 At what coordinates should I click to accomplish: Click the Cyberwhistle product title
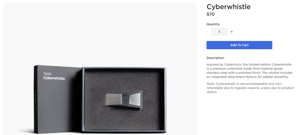(x=229, y=7)
